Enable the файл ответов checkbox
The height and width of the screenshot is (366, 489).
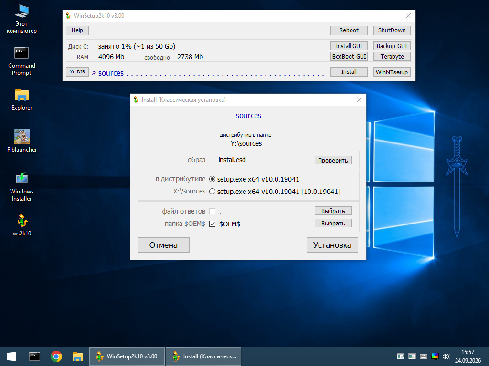point(212,211)
